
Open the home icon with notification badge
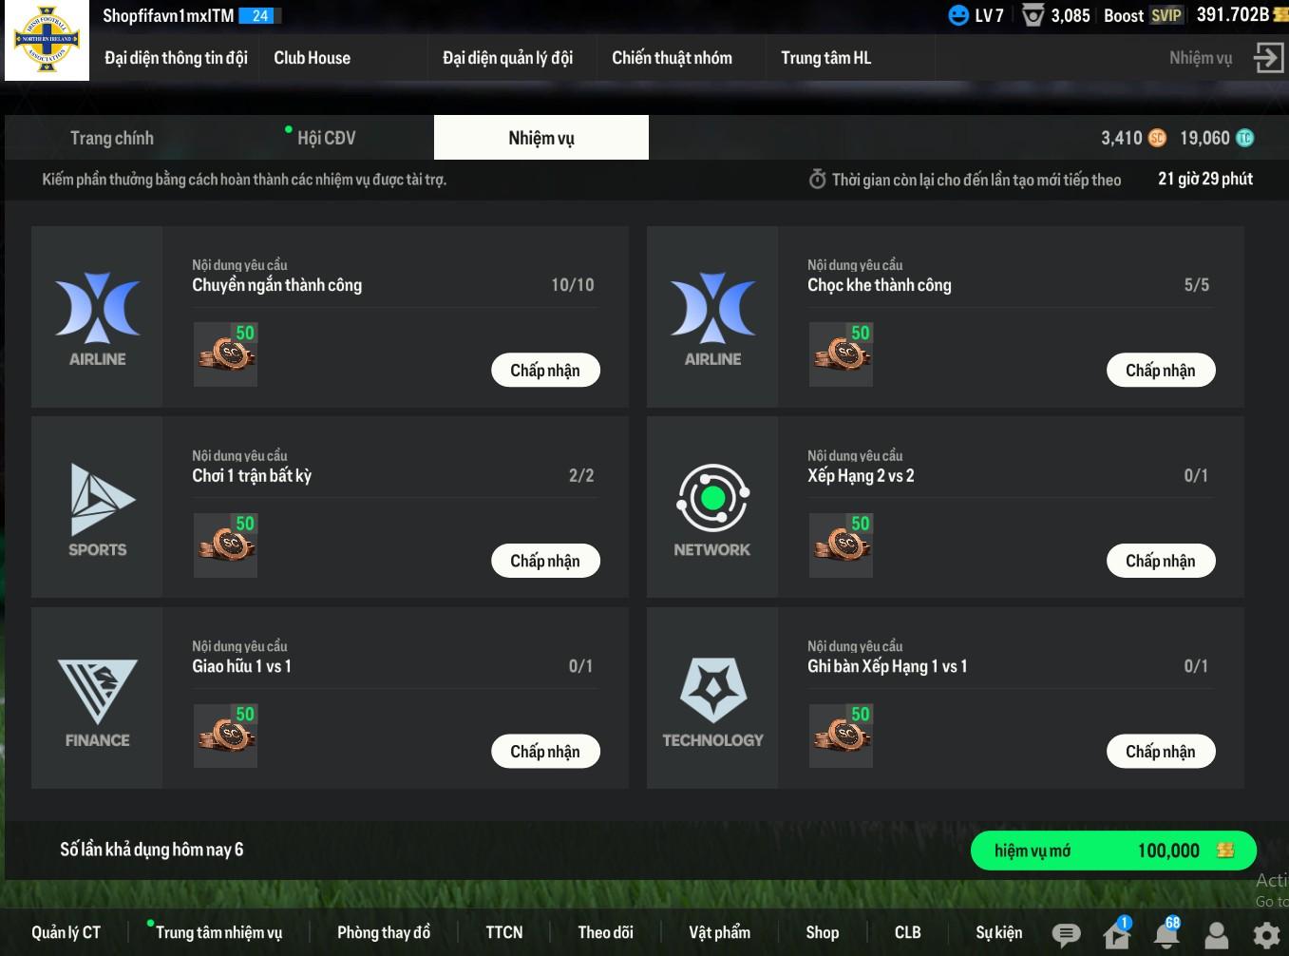click(1117, 933)
